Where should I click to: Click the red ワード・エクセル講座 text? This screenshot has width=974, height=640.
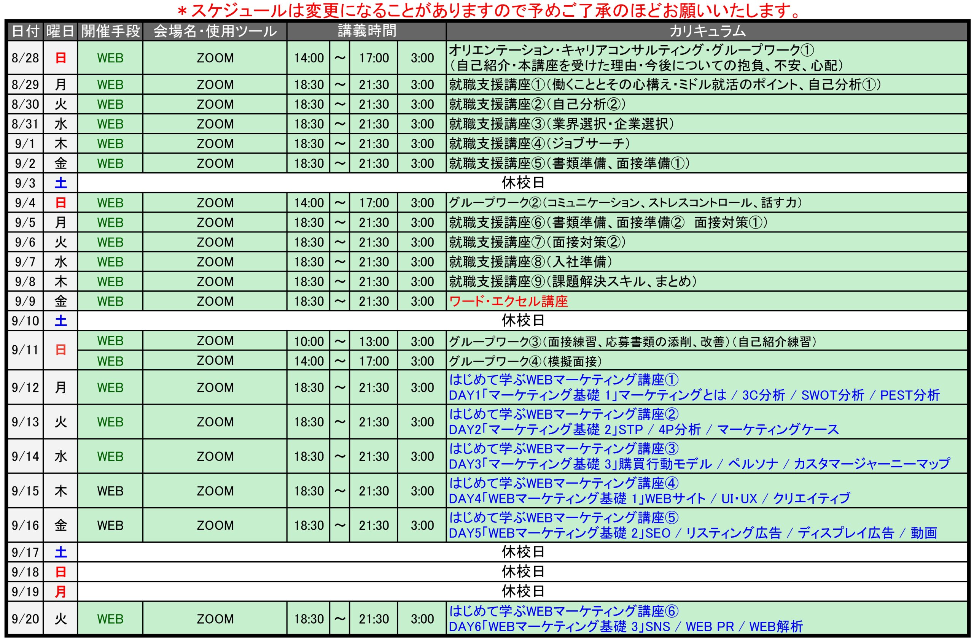[508, 301]
